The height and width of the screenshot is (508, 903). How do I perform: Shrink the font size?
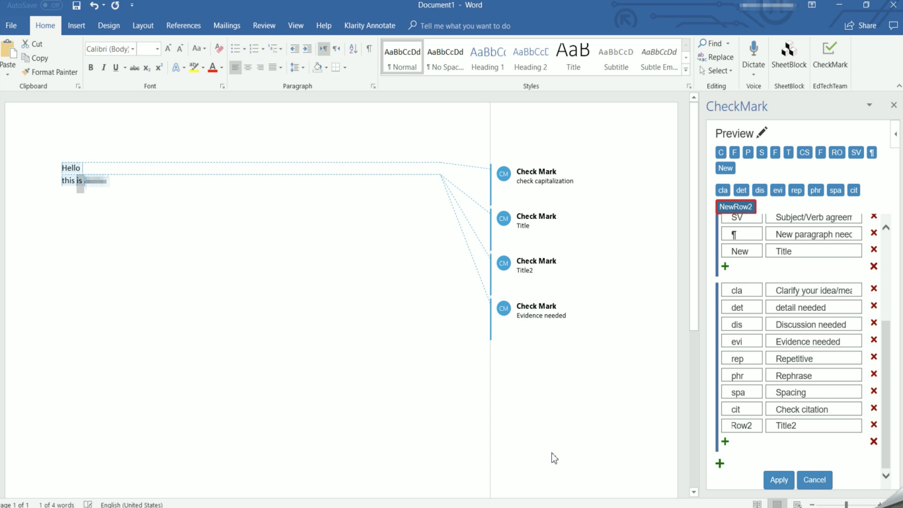180,49
